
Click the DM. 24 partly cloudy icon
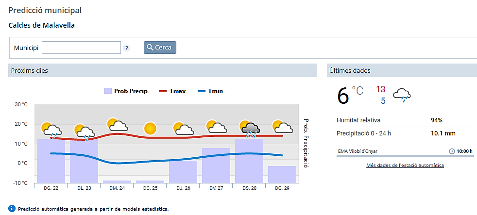point(117,125)
